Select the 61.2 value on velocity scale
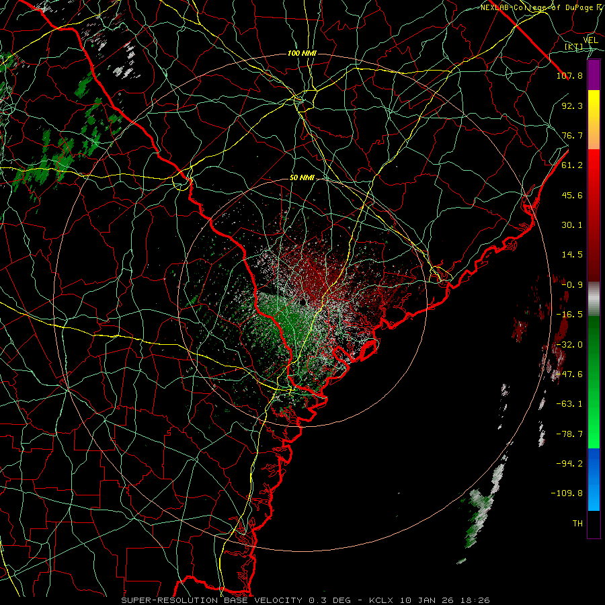Viewport: 605px width, 605px height. [x=572, y=165]
